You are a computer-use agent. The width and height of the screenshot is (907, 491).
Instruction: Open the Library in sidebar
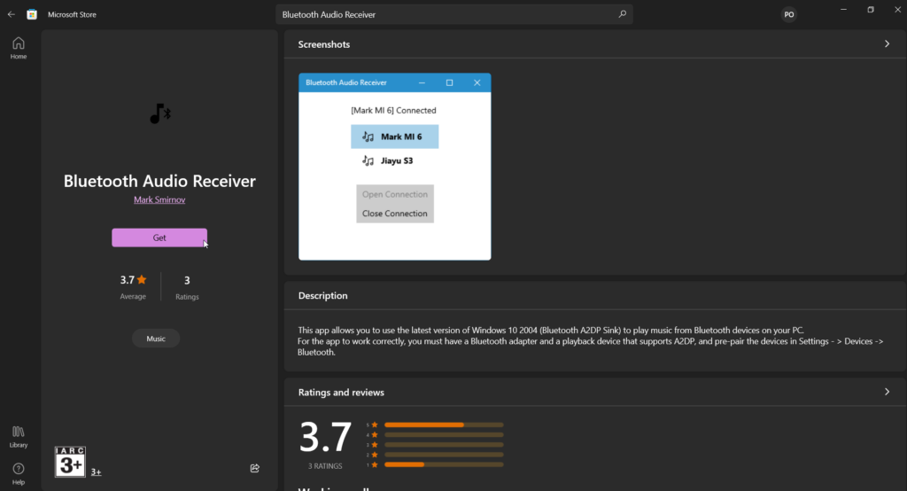pos(19,437)
